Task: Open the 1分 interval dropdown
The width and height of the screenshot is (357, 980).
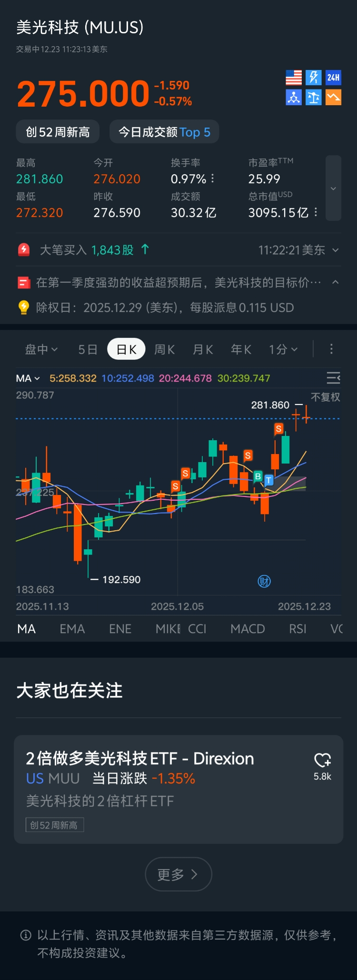Action: [x=283, y=349]
